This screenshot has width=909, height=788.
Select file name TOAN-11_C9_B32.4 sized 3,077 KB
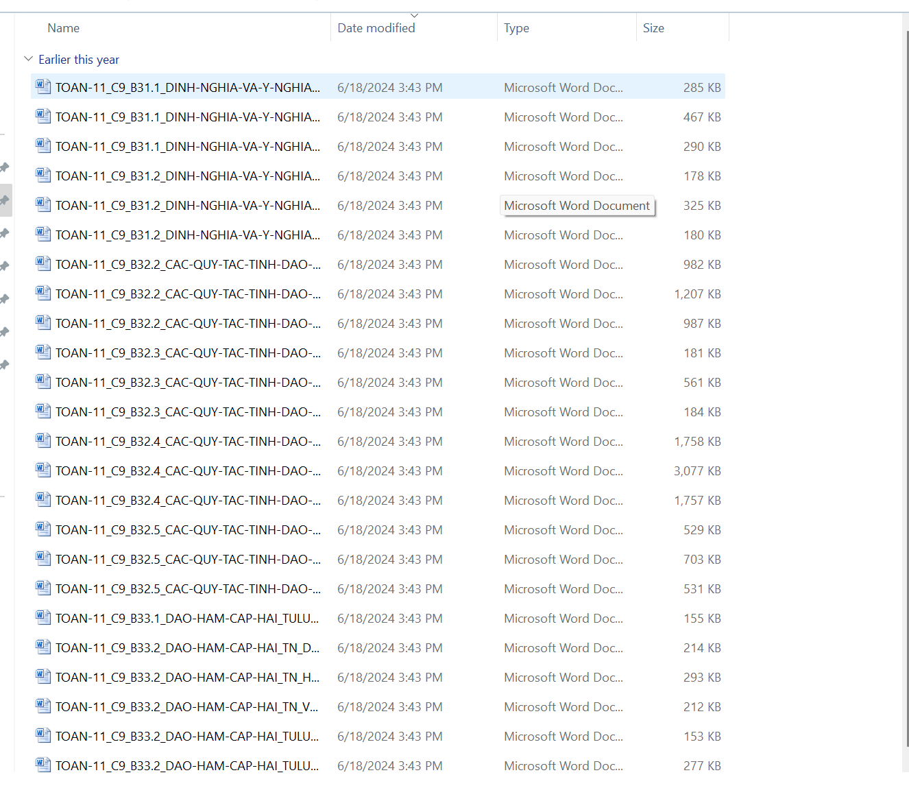click(x=188, y=471)
